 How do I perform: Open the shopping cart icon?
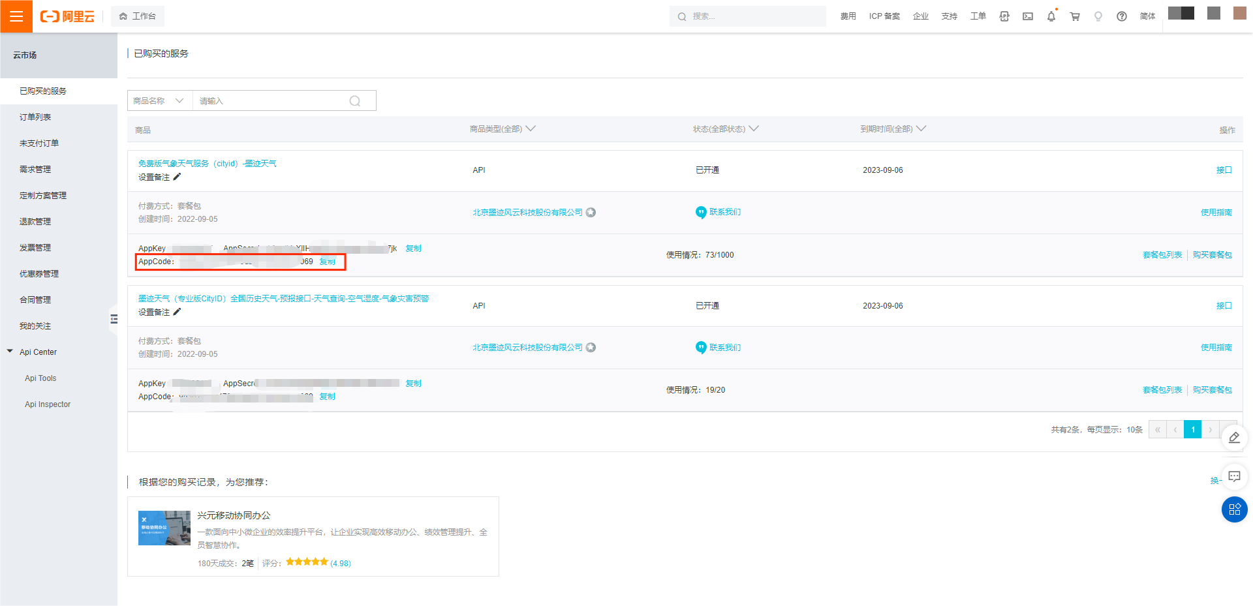(x=1075, y=16)
